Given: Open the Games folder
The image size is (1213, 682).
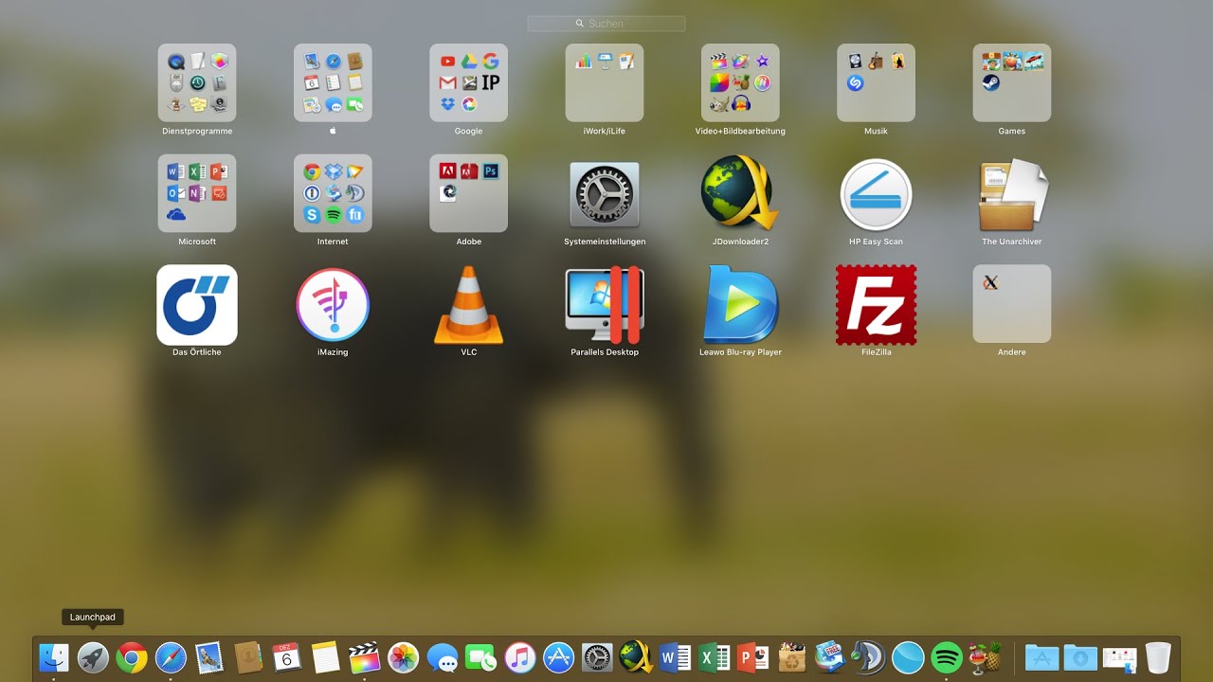Looking at the screenshot, I should tap(1012, 82).
